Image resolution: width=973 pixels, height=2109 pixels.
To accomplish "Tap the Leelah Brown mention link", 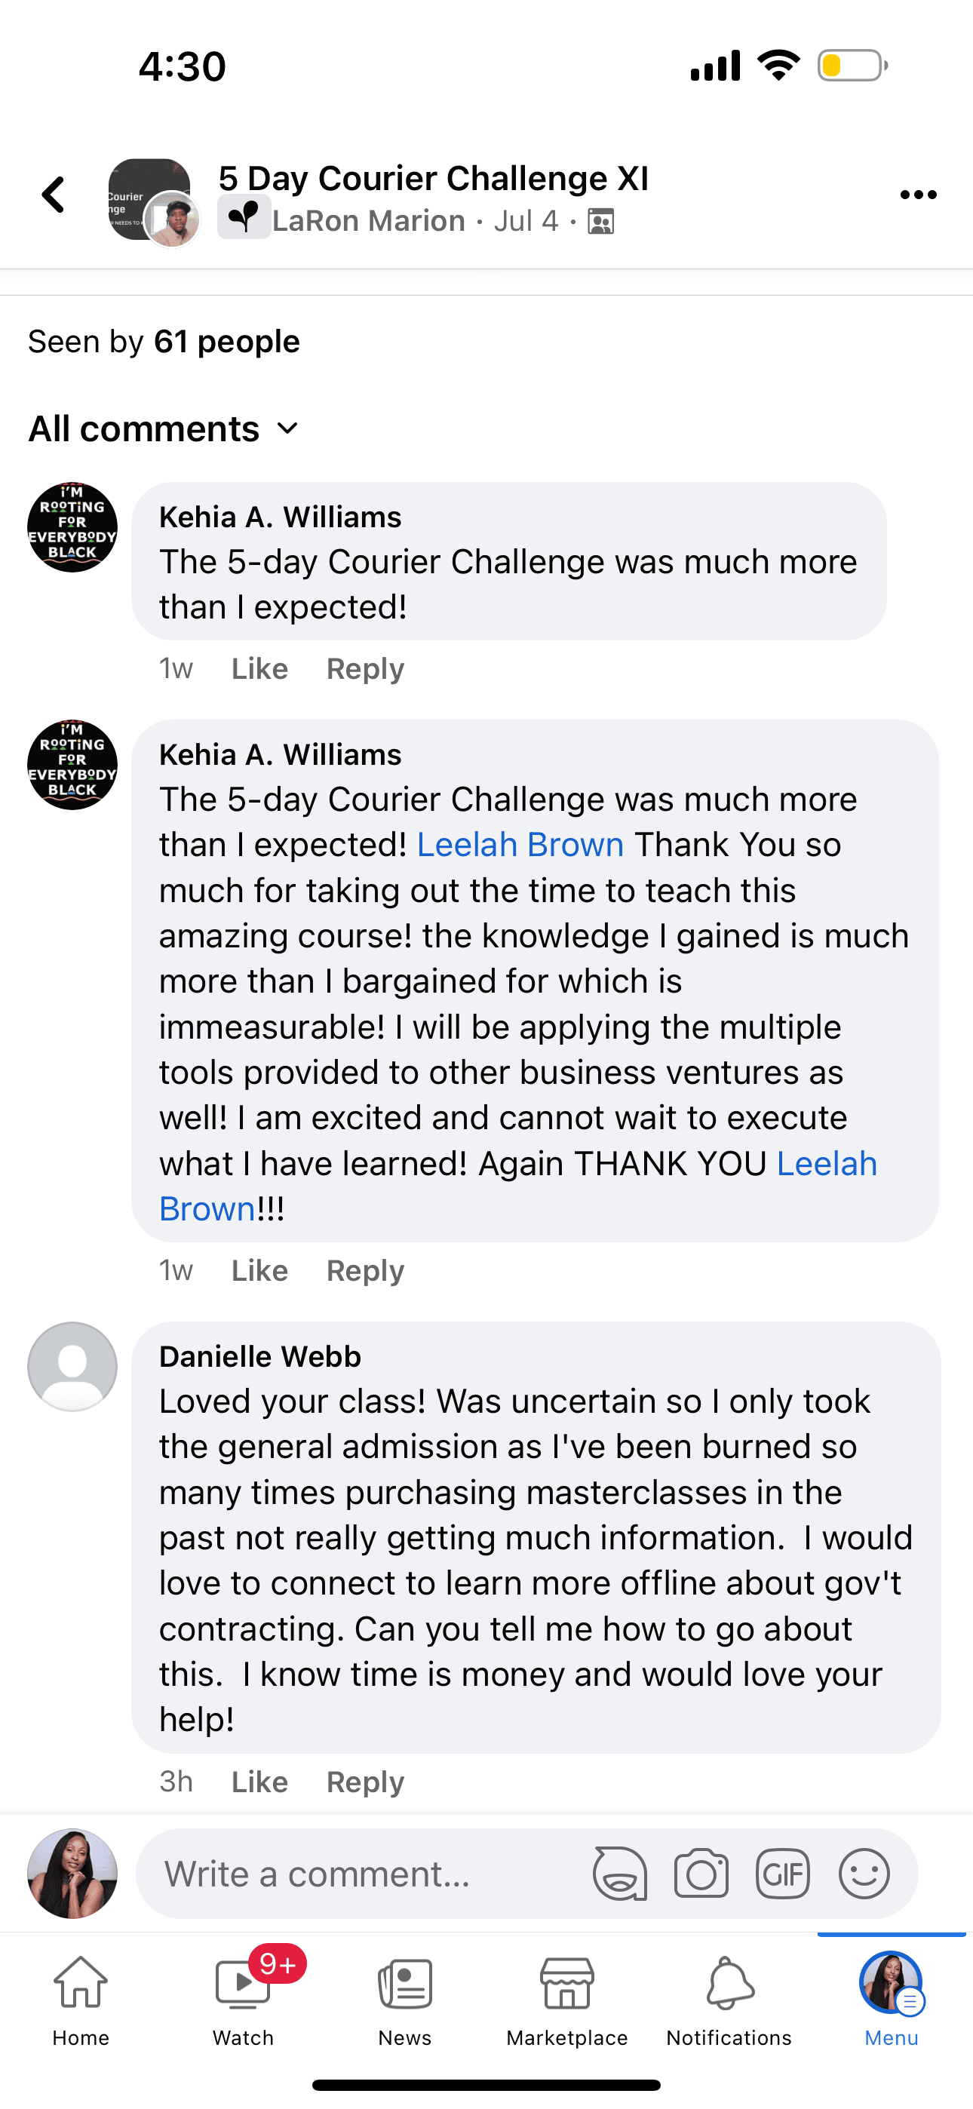I will click(520, 845).
